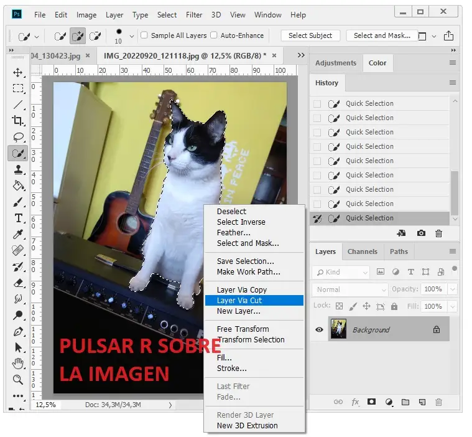Click the Share icon in options bar
472x437 pixels.
(x=448, y=35)
